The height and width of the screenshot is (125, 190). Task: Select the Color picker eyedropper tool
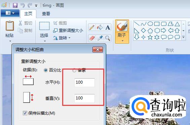(100, 38)
